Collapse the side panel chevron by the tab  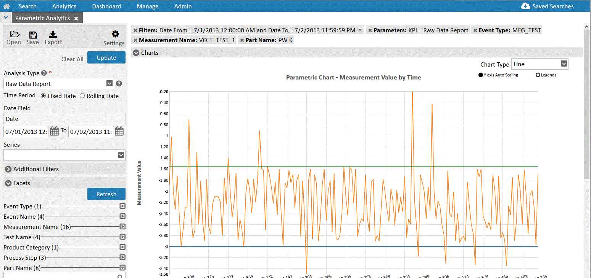(x=5, y=17)
